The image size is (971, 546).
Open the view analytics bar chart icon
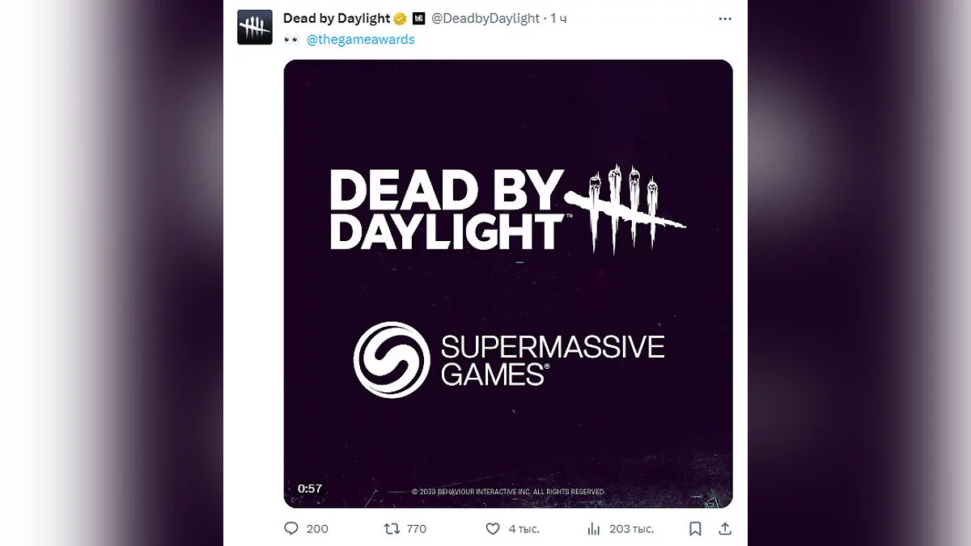[593, 528]
